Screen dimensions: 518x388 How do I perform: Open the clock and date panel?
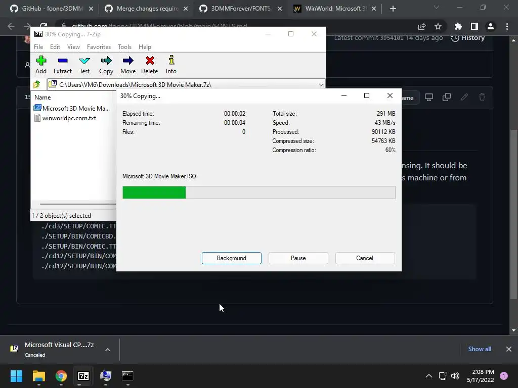481,376
